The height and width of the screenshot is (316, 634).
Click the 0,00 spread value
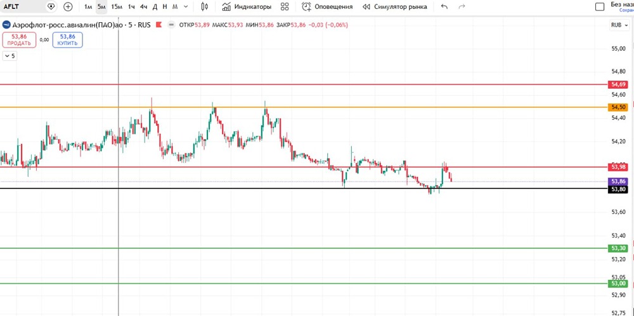(44, 40)
